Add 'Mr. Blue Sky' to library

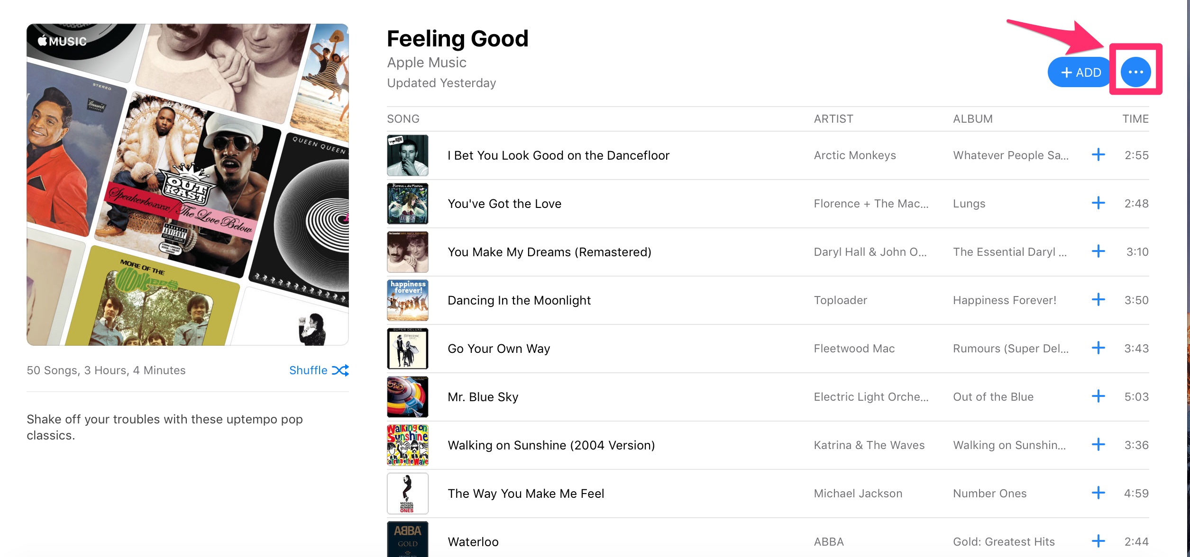point(1098,396)
